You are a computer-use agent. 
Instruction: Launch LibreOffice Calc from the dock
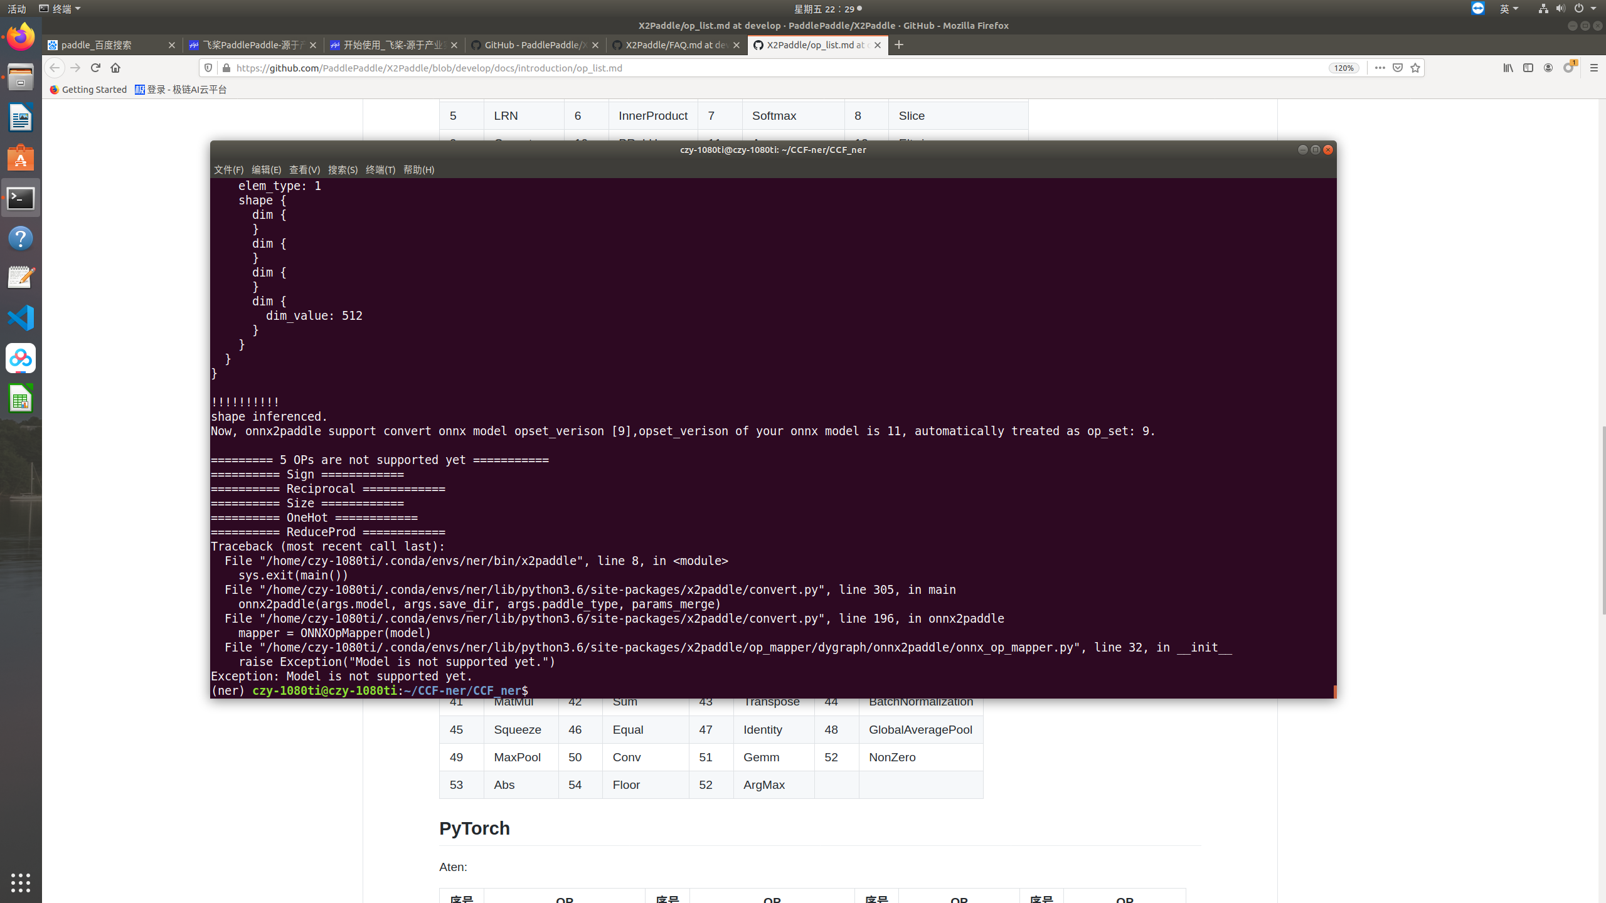21,398
